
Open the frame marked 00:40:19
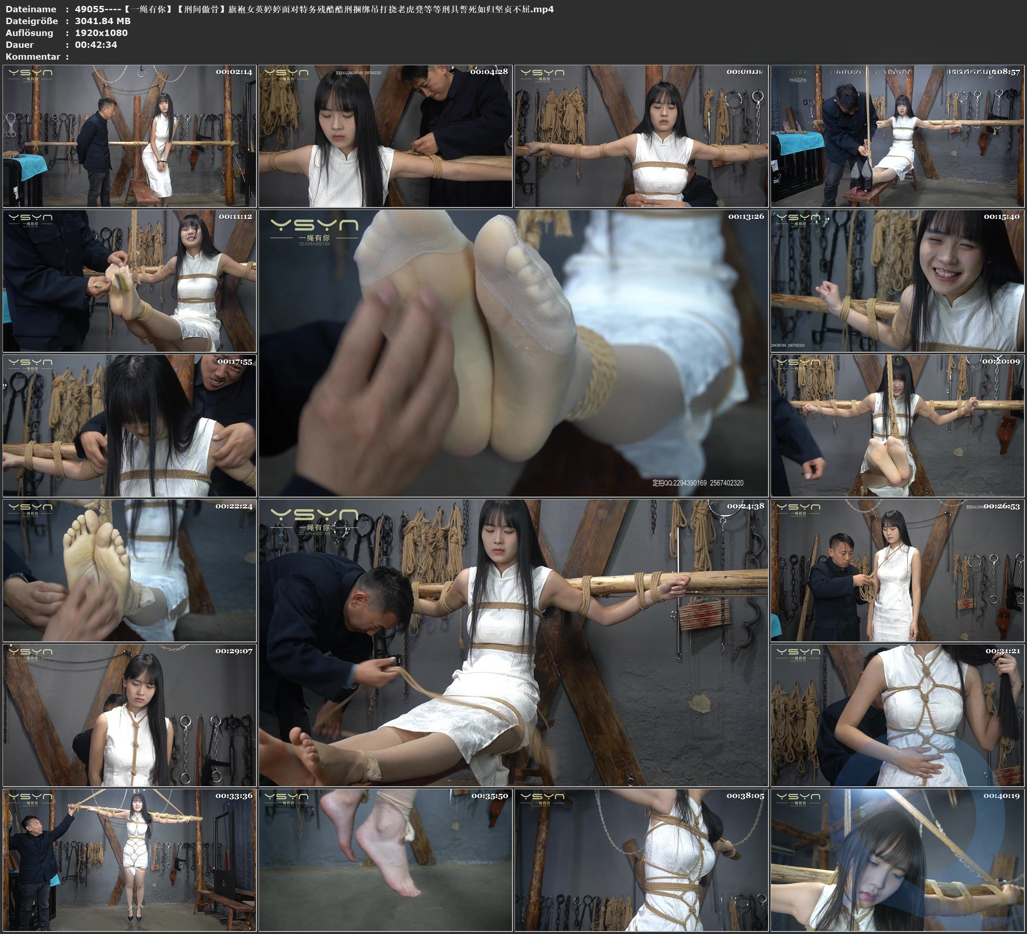(x=898, y=860)
